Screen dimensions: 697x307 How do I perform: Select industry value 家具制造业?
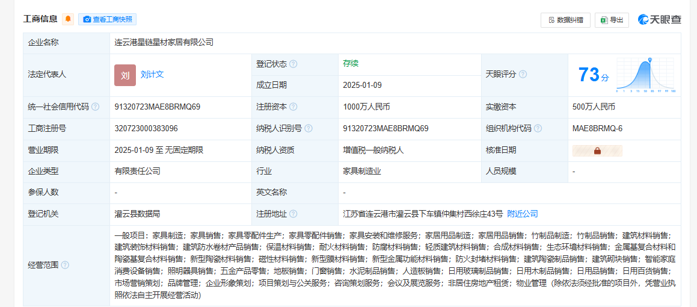362,172
